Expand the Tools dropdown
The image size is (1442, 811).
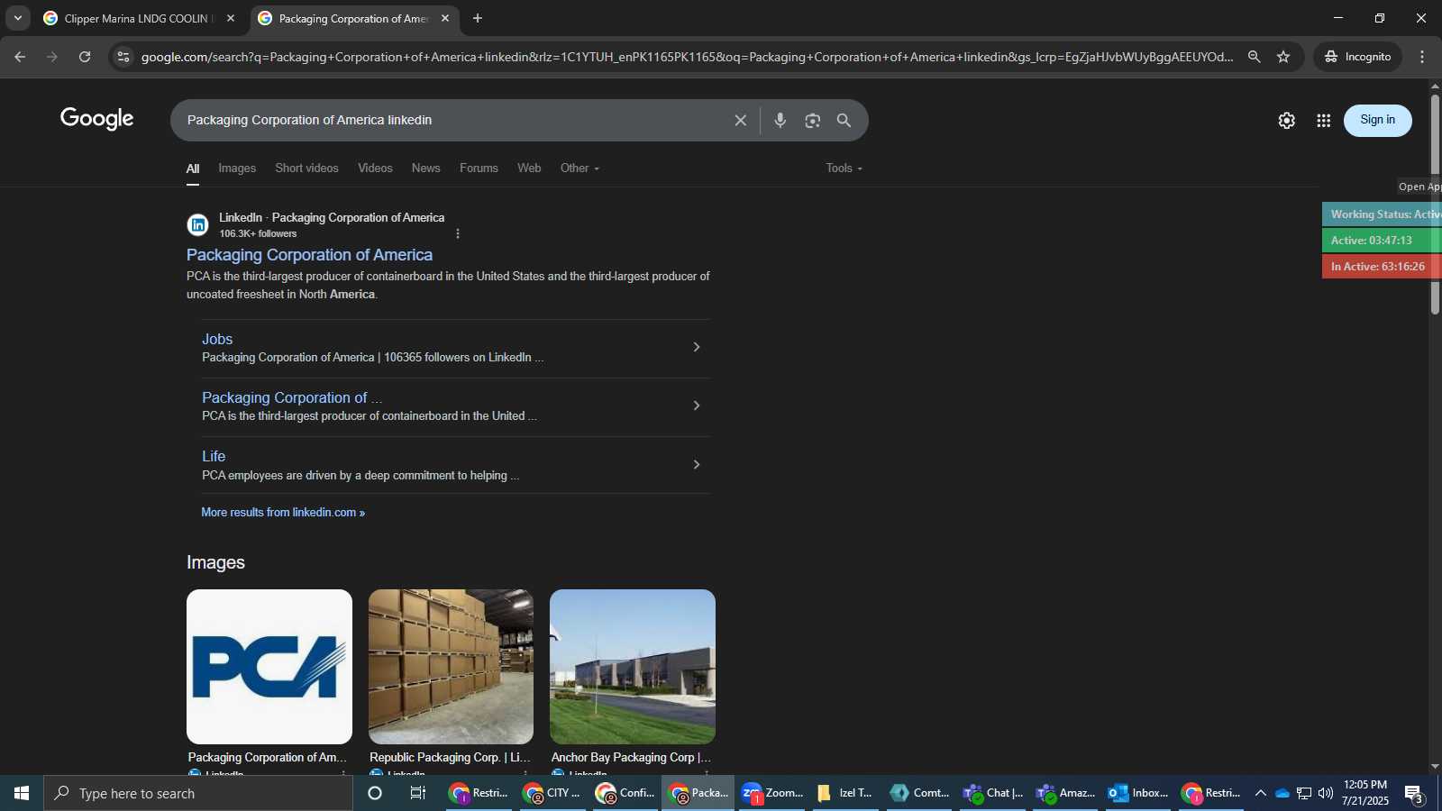click(844, 169)
